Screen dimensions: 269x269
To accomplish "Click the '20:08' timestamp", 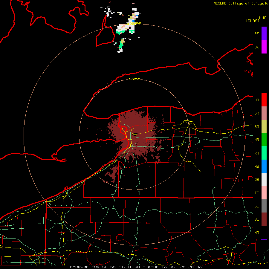I will point(195,267).
